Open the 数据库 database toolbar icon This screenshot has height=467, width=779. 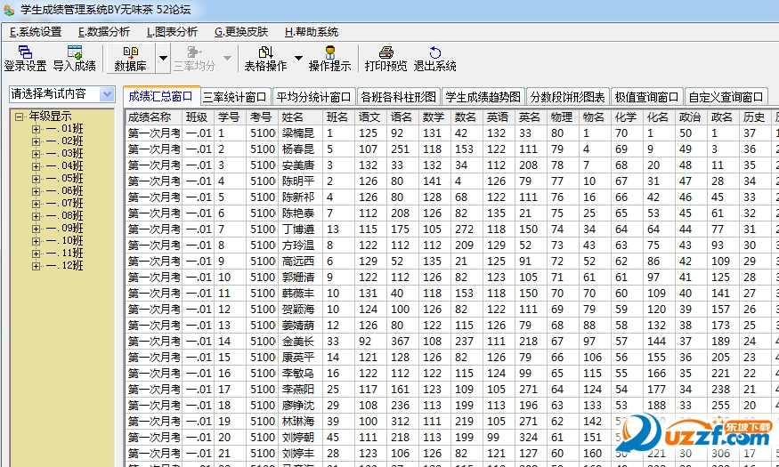(x=130, y=59)
